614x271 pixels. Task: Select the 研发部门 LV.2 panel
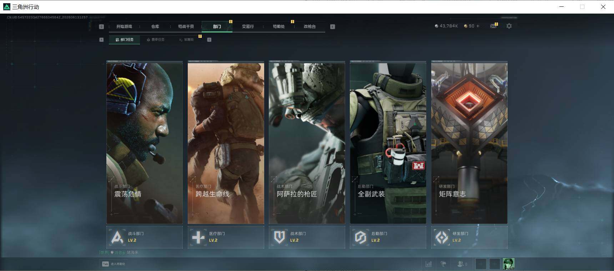(x=469, y=237)
